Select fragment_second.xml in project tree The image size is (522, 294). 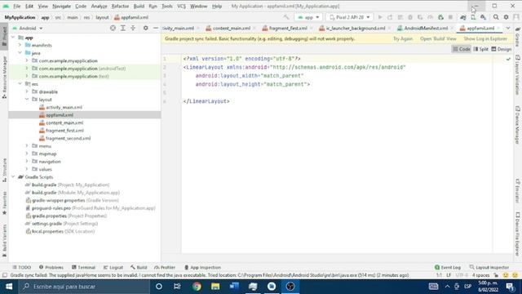pos(68,138)
